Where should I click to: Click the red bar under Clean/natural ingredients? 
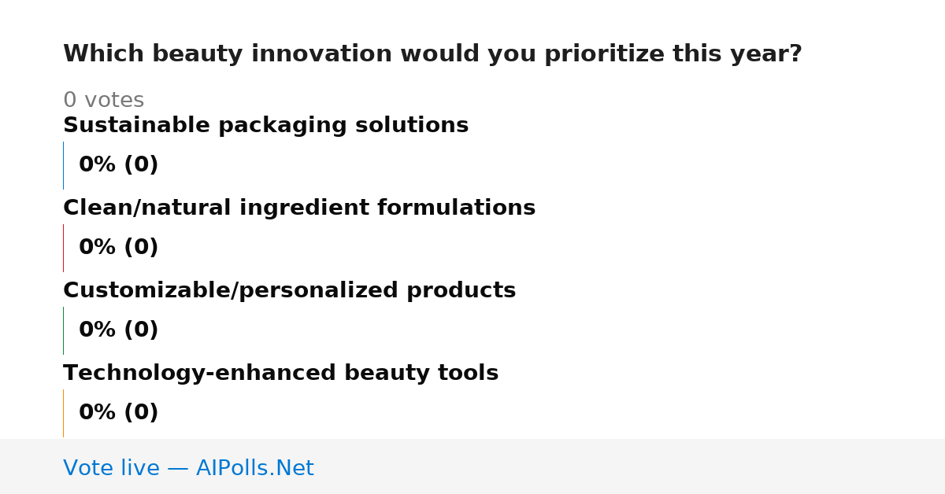[63, 248]
